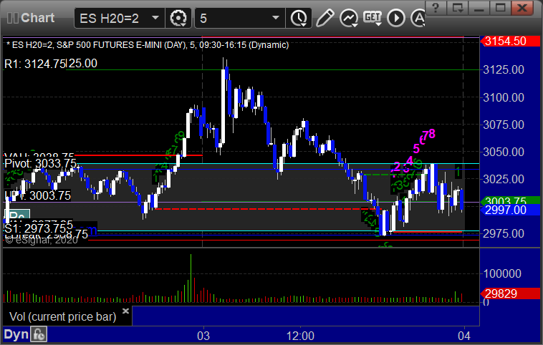Close the Chart window
The width and height of the screenshot is (543, 345).
point(522,7)
